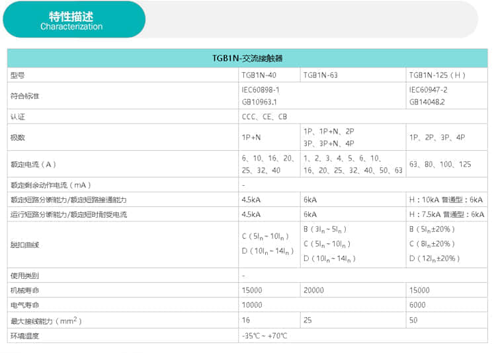Select 4.5kA in the 额定短路分断能力 row
This screenshot has height=353, width=496.
[x=251, y=200]
